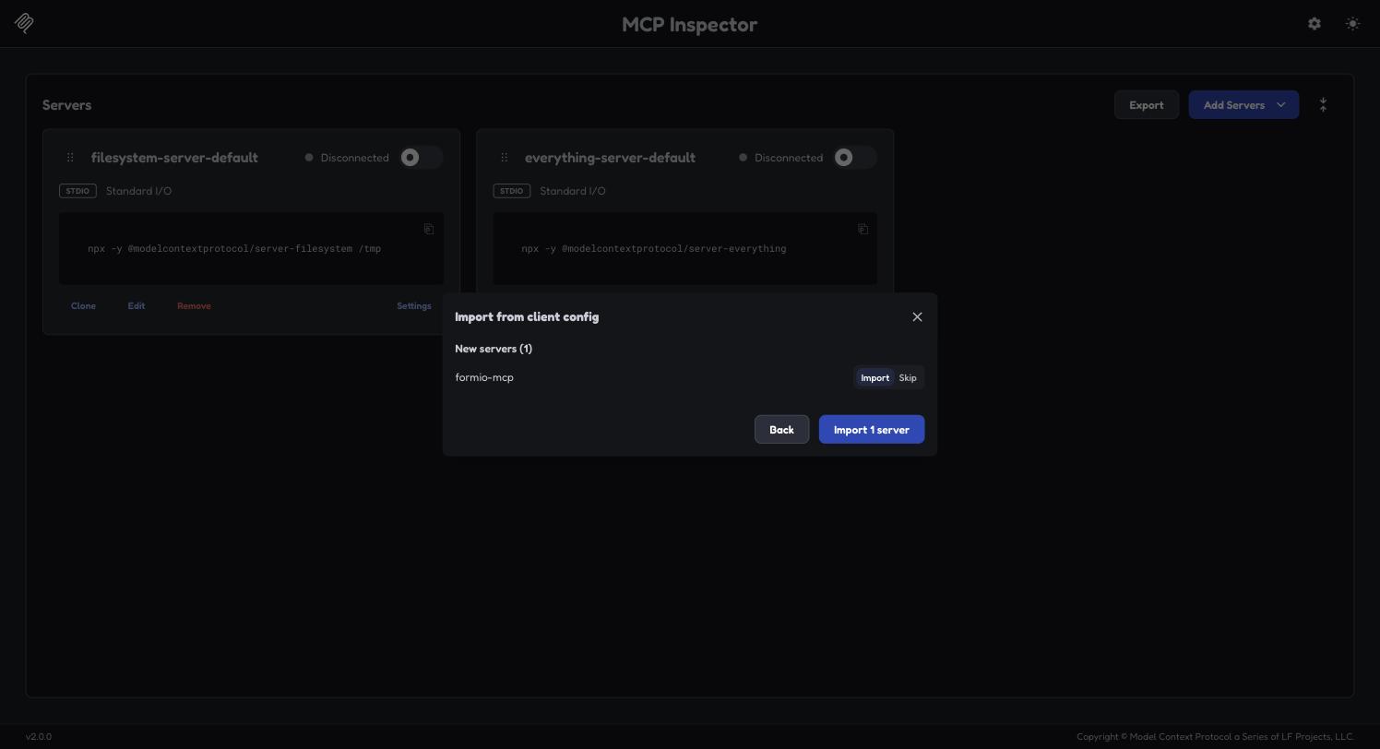This screenshot has width=1380, height=749.
Task: Choose Import option for formio-mcp
Action: [x=874, y=377]
